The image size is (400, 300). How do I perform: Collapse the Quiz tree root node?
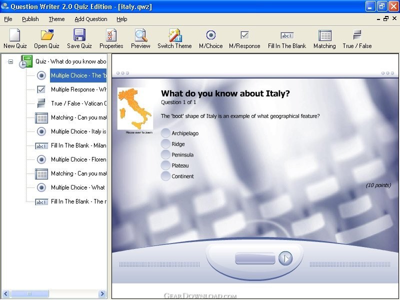point(10,61)
